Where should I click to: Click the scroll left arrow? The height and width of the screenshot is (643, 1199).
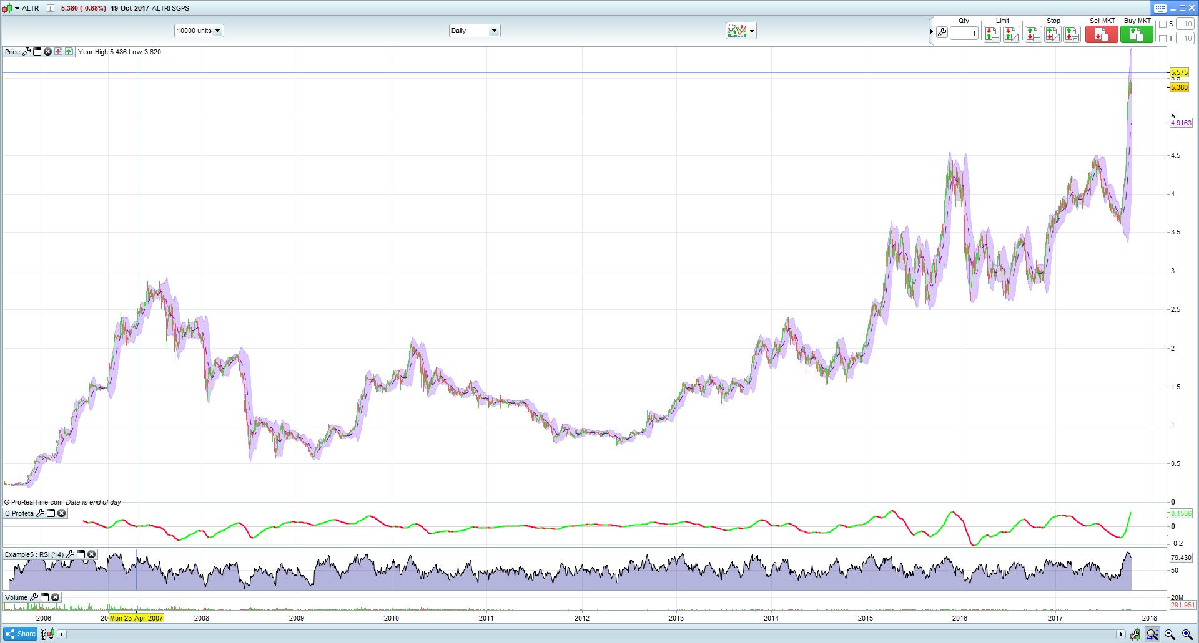tap(62, 634)
